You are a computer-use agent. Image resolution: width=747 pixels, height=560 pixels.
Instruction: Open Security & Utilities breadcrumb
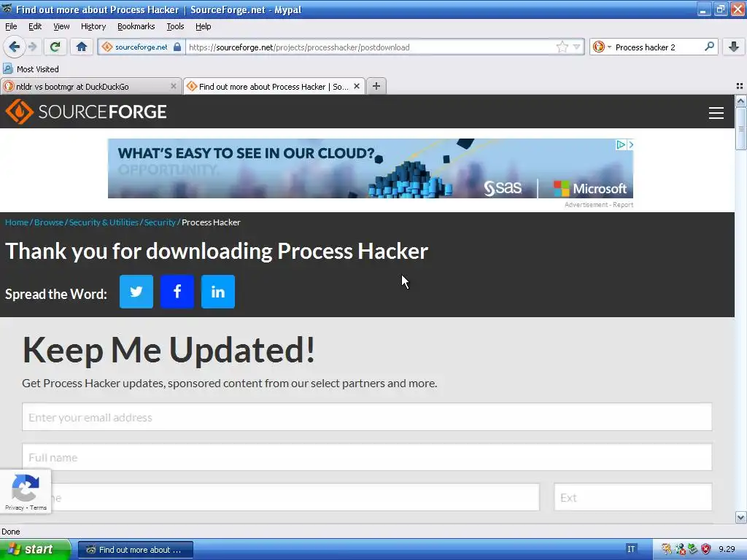[104, 222]
